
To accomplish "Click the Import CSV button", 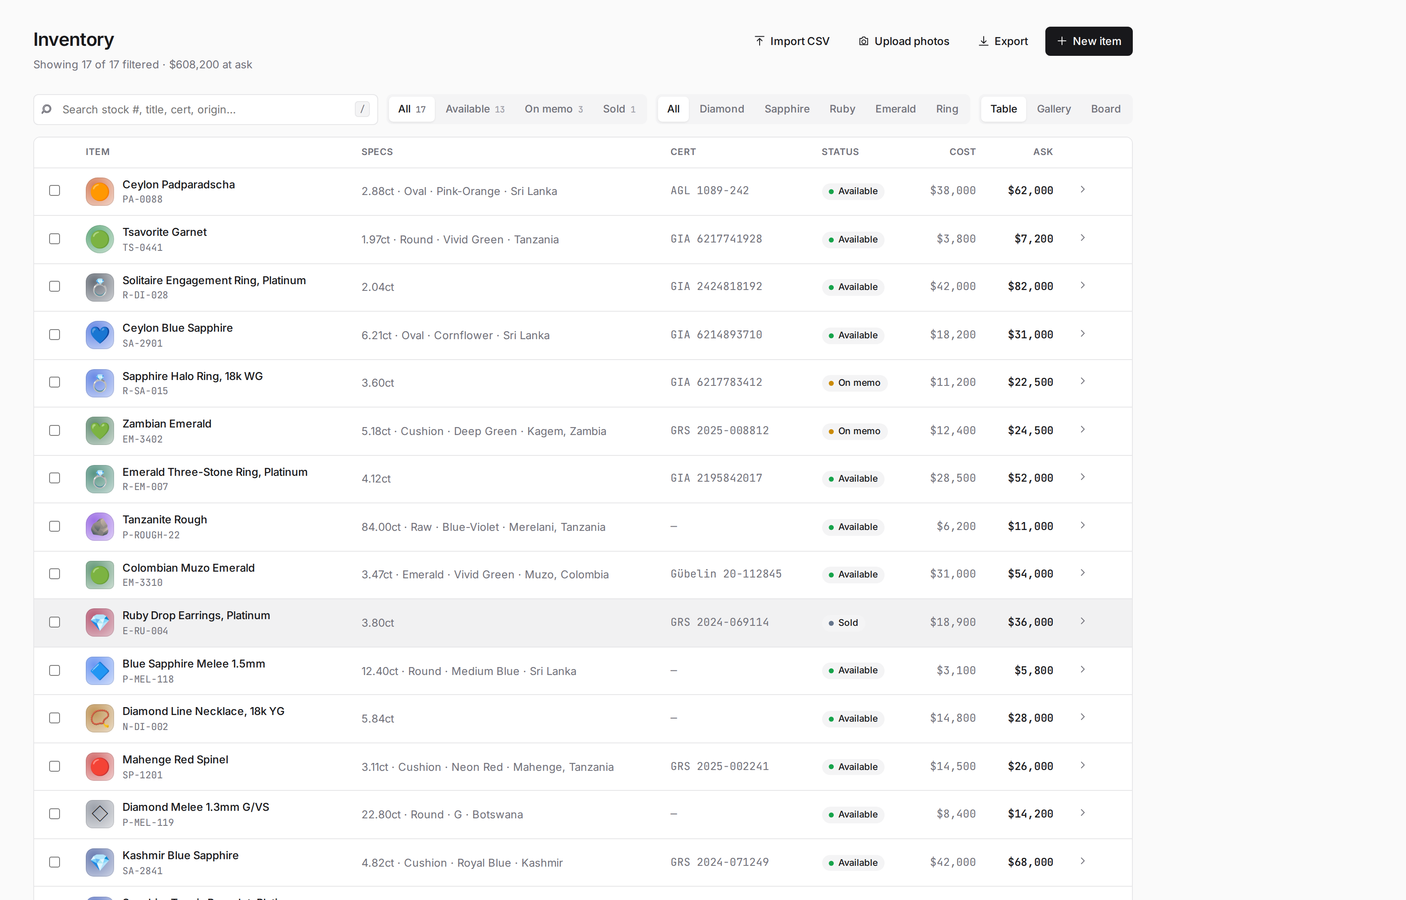I will [792, 42].
